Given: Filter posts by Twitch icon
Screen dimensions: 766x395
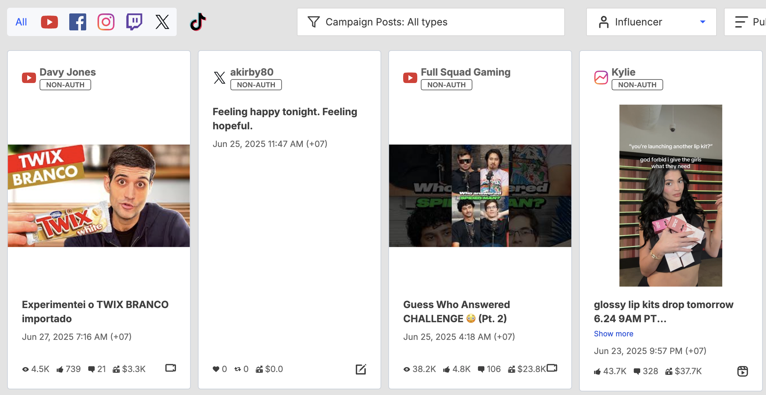Looking at the screenshot, I should 134,22.
